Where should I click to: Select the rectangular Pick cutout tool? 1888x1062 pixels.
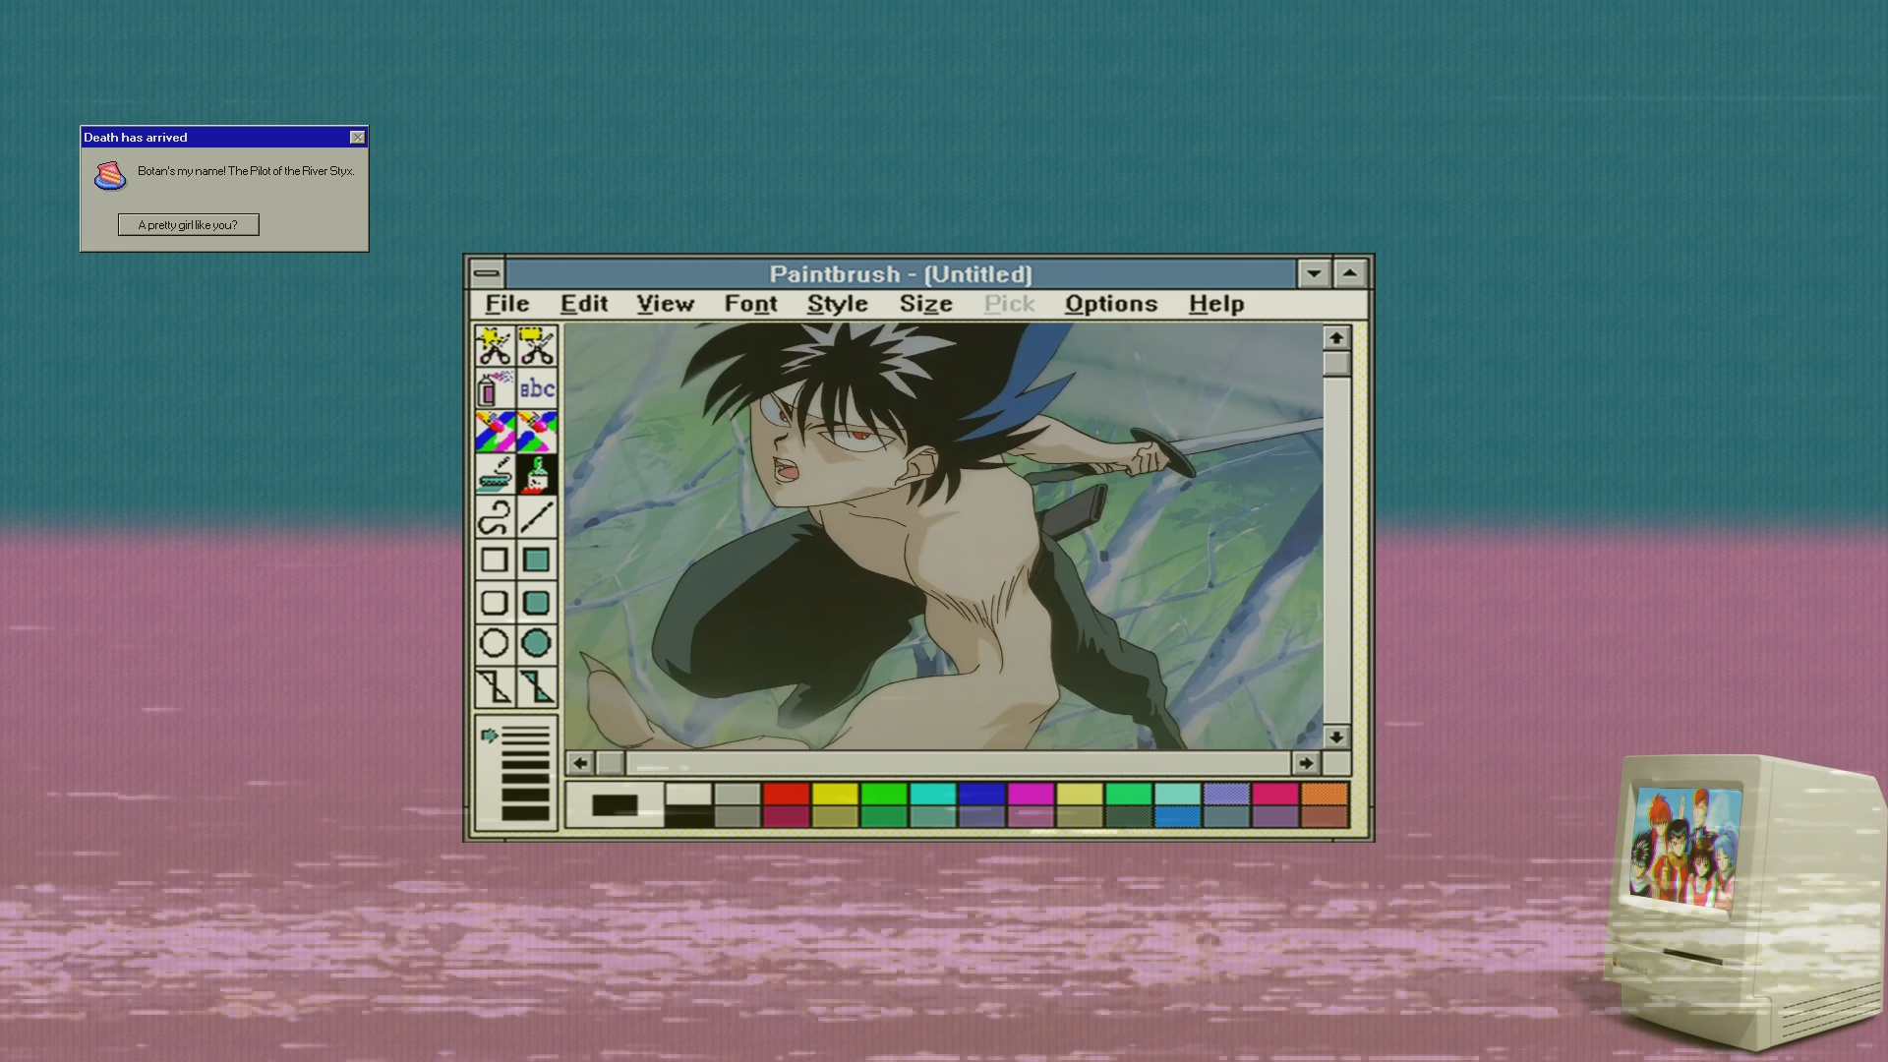pyautogui.click(x=537, y=346)
